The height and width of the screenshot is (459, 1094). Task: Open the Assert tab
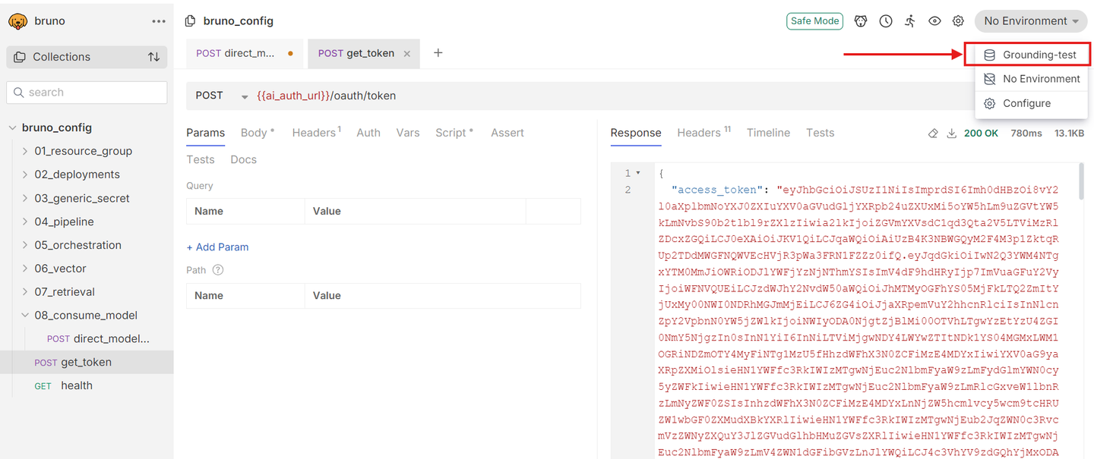tap(507, 133)
